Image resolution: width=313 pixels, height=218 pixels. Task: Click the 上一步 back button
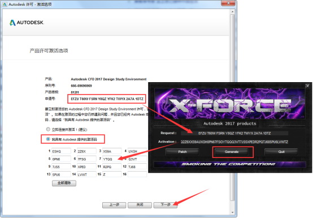pos(114,205)
